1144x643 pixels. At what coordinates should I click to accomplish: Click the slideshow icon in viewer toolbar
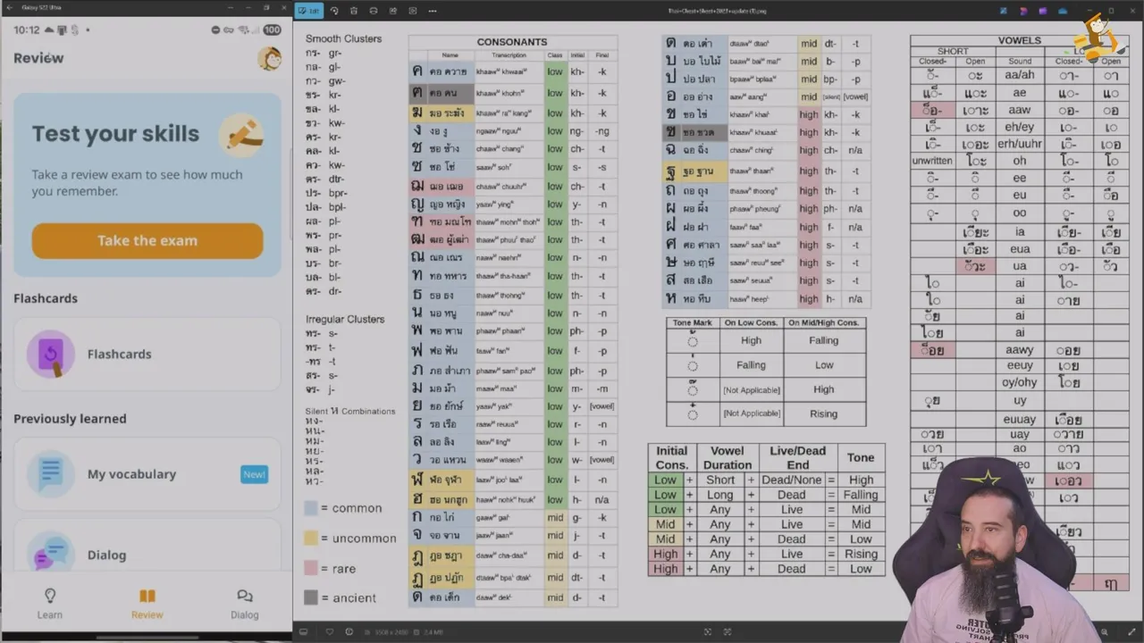click(413, 11)
